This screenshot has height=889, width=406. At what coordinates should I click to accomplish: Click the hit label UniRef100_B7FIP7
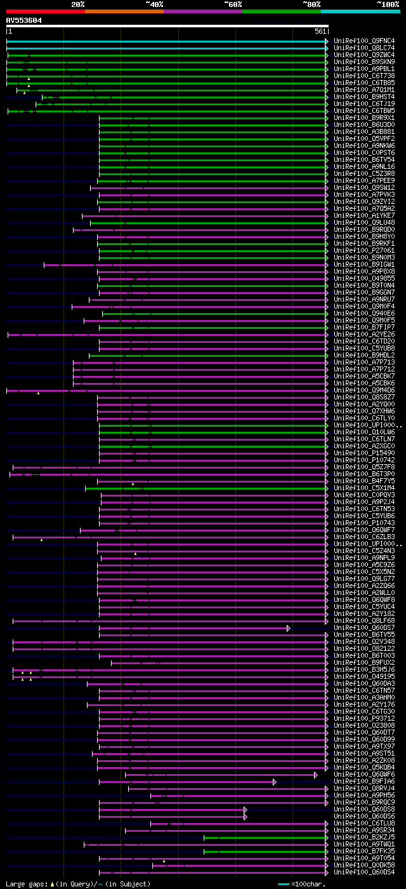coord(364,328)
